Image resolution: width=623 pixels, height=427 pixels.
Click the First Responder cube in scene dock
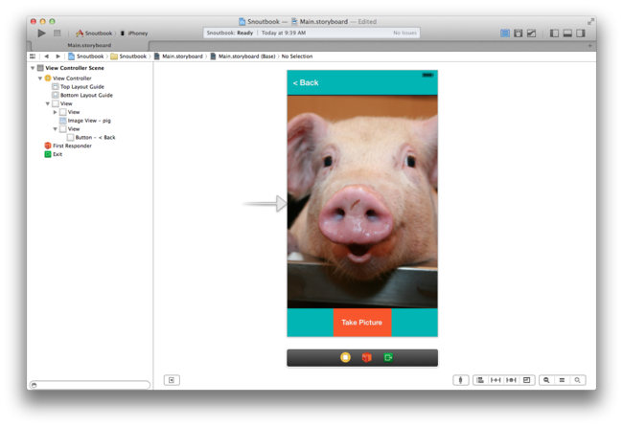tap(366, 357)
